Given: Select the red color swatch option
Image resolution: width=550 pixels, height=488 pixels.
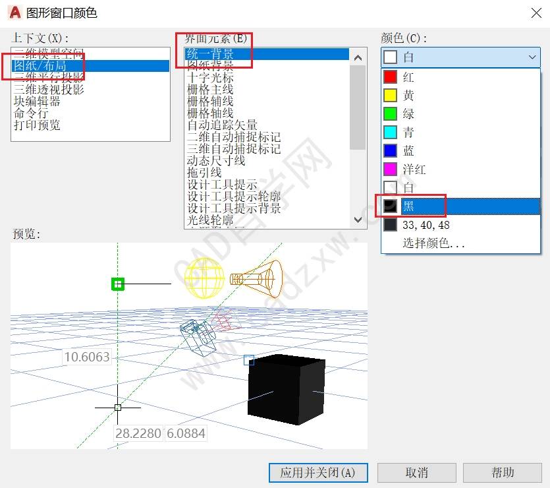Looking at the screenshot, I should (x=408, y=78).
